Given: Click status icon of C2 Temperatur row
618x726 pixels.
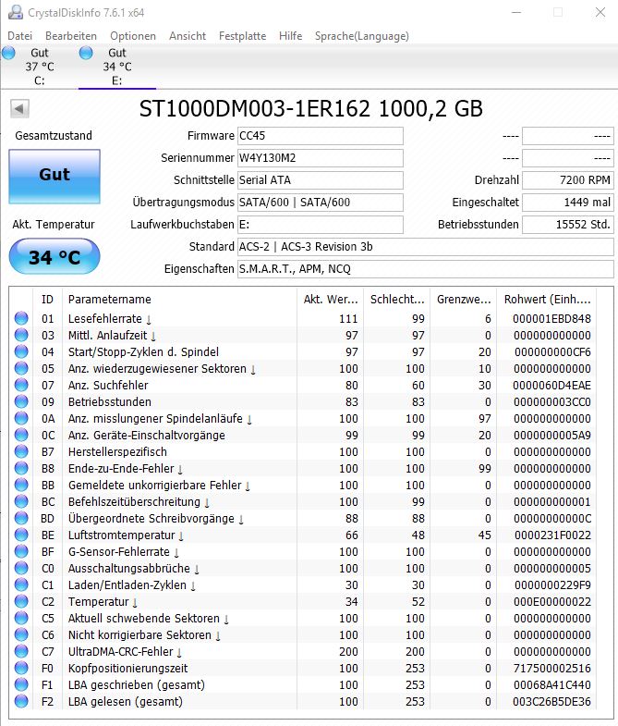Looking at the screenshot, I should pyautogui.click(x=21, y=602).
